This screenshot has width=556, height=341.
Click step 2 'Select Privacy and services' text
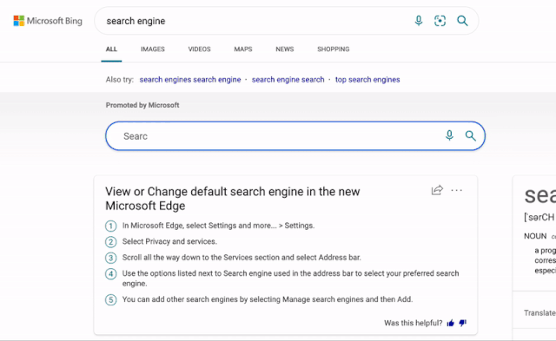169,241
